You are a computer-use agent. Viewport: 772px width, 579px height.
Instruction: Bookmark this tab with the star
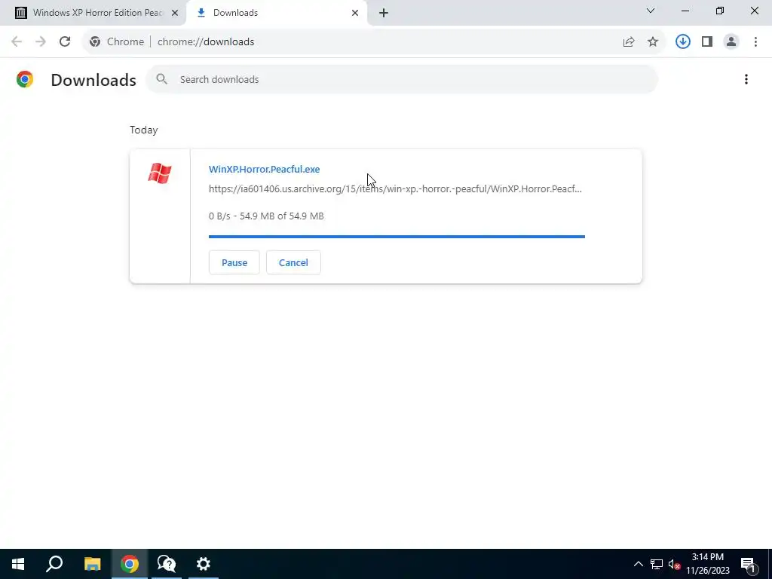(x=653, y=42)
